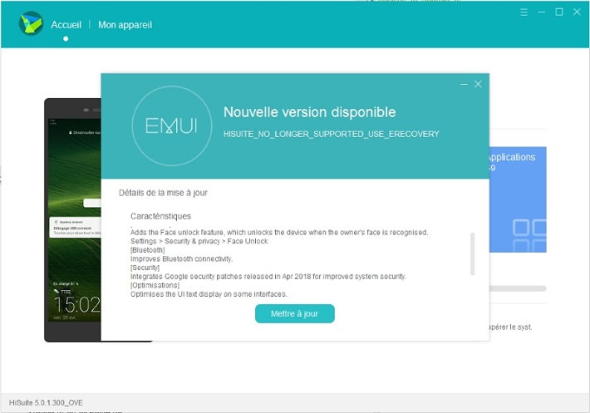Select the Applications tile behind dialog

click(x=518, y=199)
